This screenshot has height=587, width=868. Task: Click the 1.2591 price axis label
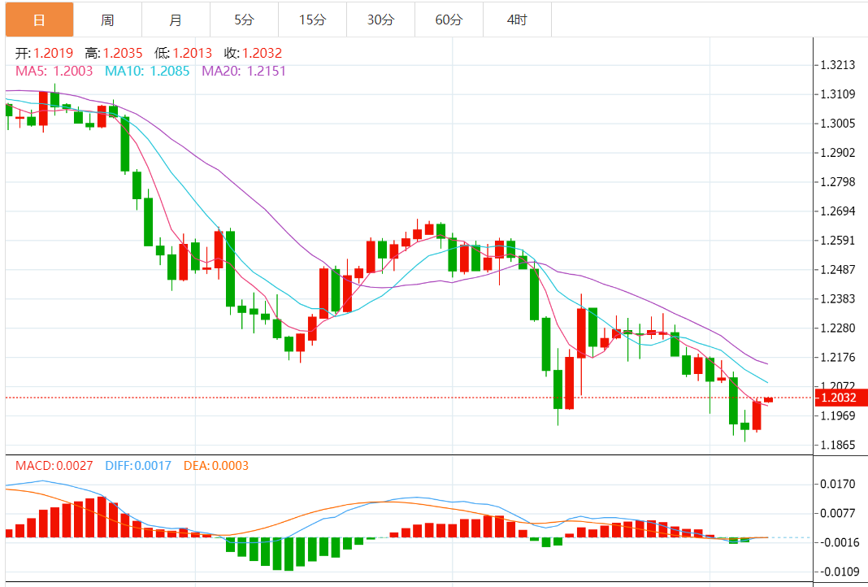838,241
